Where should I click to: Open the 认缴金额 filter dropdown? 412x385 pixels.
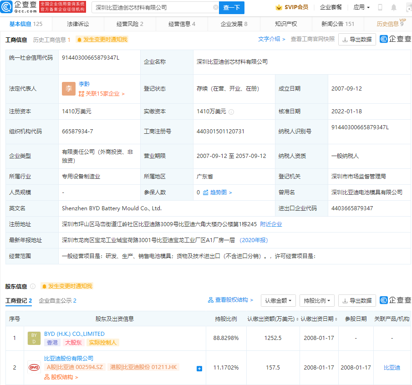coord(278,301)
